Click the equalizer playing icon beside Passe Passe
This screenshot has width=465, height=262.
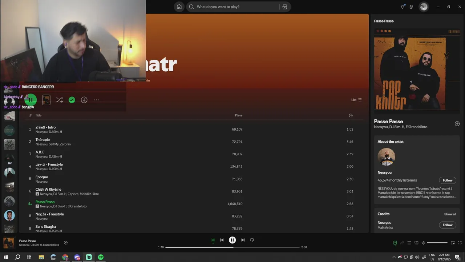[x=30, y=204]
